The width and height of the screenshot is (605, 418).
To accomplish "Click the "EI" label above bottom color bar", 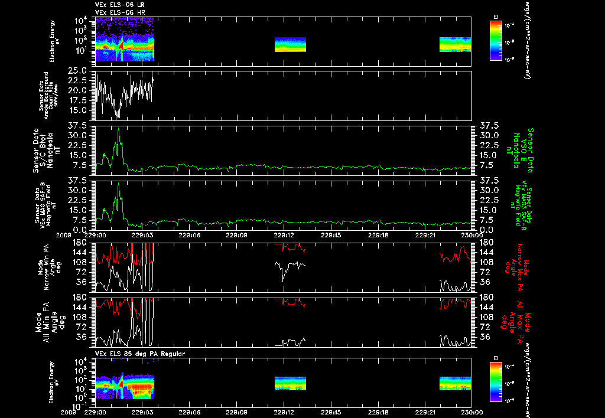I will [x=496, y=358].
